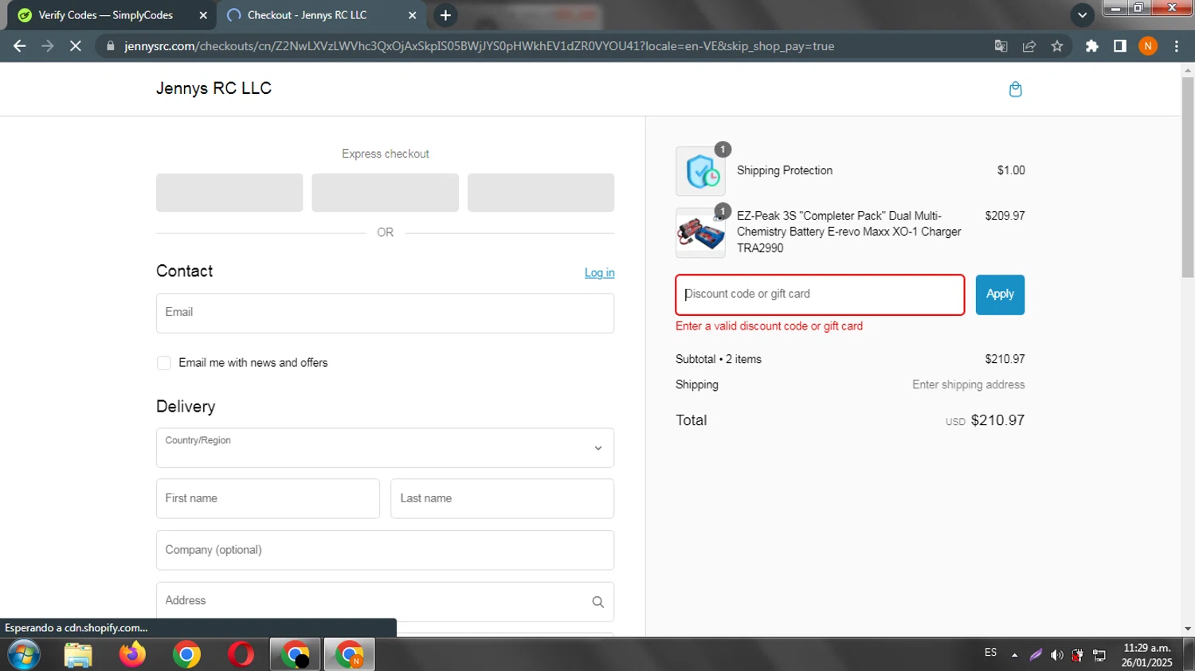
Task: Click the middle express checkout button
Action: click(385, 193)
